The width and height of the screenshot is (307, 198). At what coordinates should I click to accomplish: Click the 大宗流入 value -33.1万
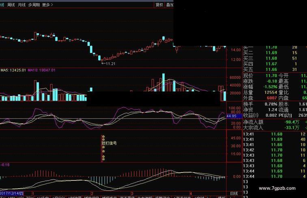click(x=292, y=128)
